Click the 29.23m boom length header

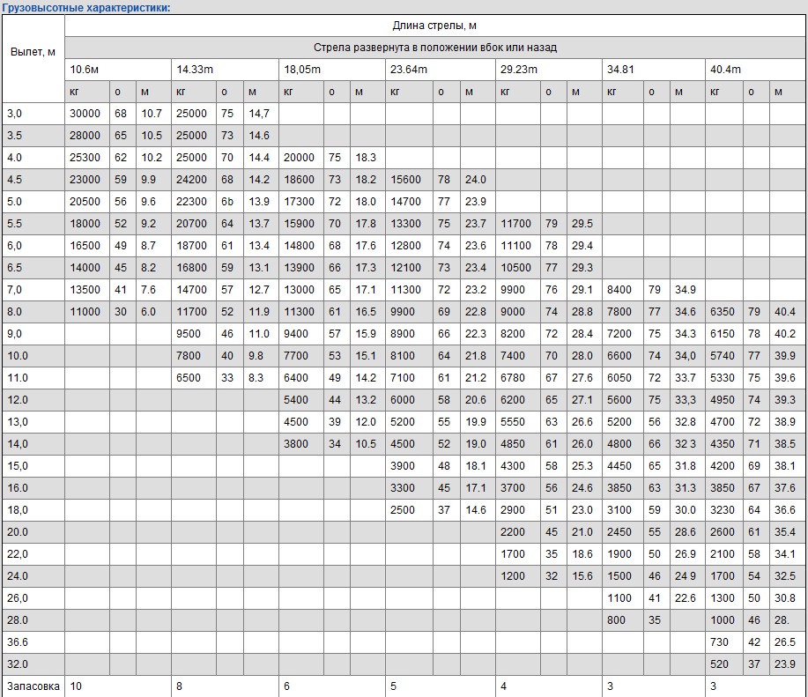point(518,70)
